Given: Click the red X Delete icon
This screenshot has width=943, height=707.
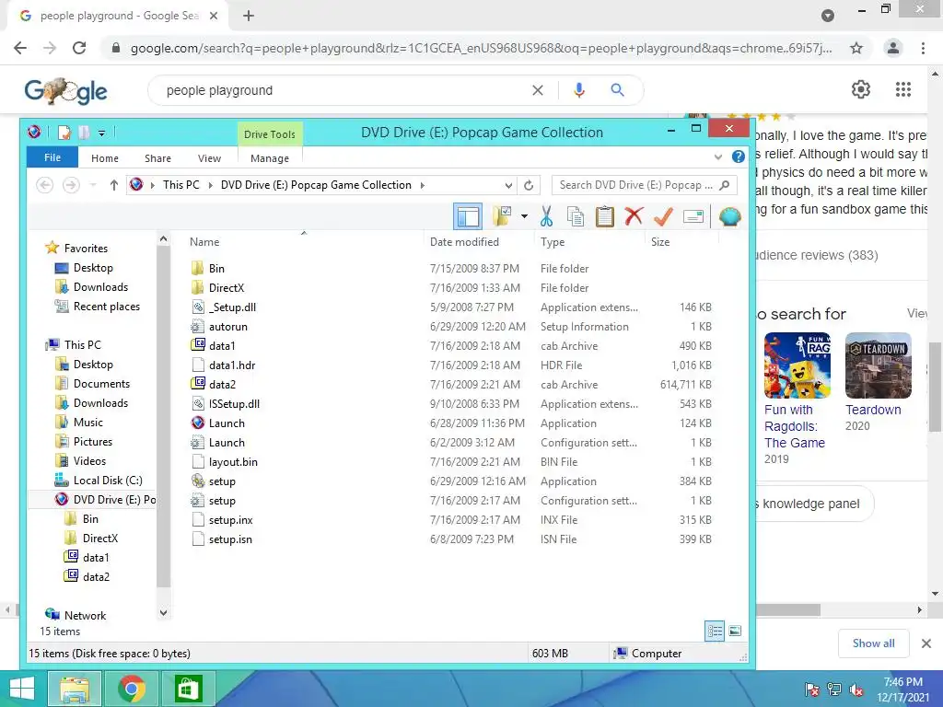Looking at the screenshot, I should pyautogui.click(x=634, y=216).
